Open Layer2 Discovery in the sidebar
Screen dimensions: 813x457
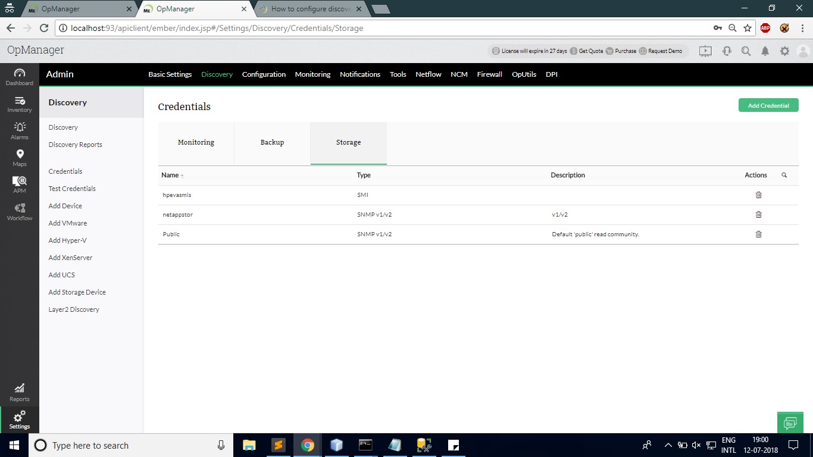point(74,309)
